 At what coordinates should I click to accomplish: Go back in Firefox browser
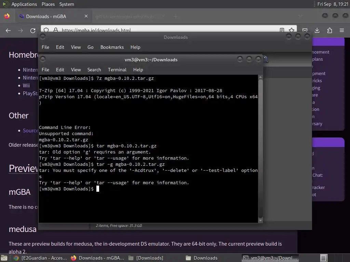pos(8,30)
